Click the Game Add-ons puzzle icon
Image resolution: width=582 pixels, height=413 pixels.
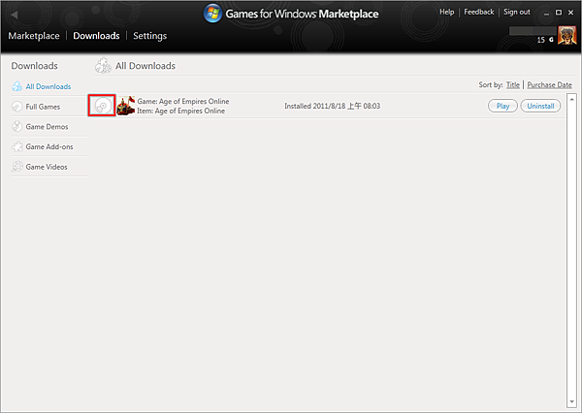[17, 146]
